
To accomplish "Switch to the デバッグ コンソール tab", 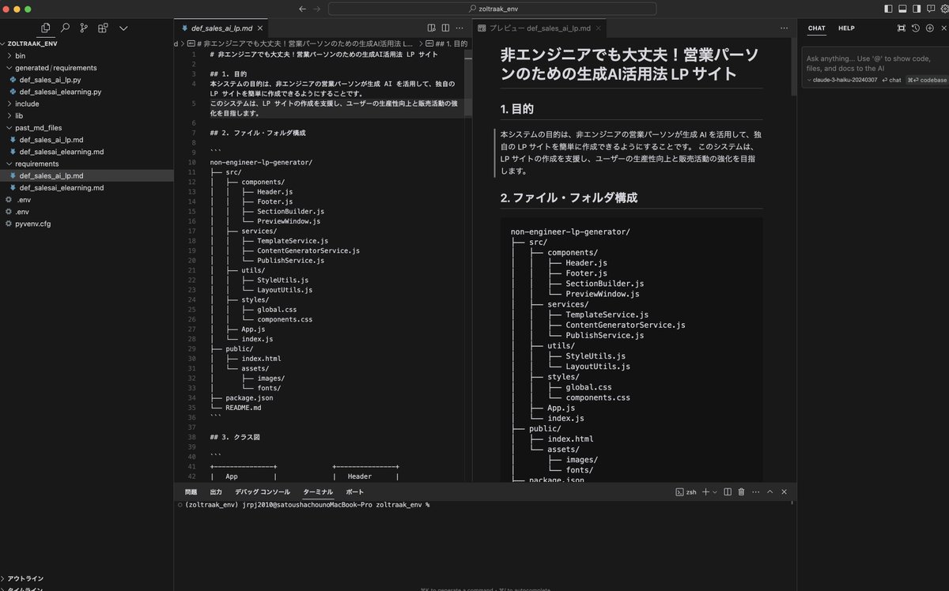I will (x=262, y=491).
